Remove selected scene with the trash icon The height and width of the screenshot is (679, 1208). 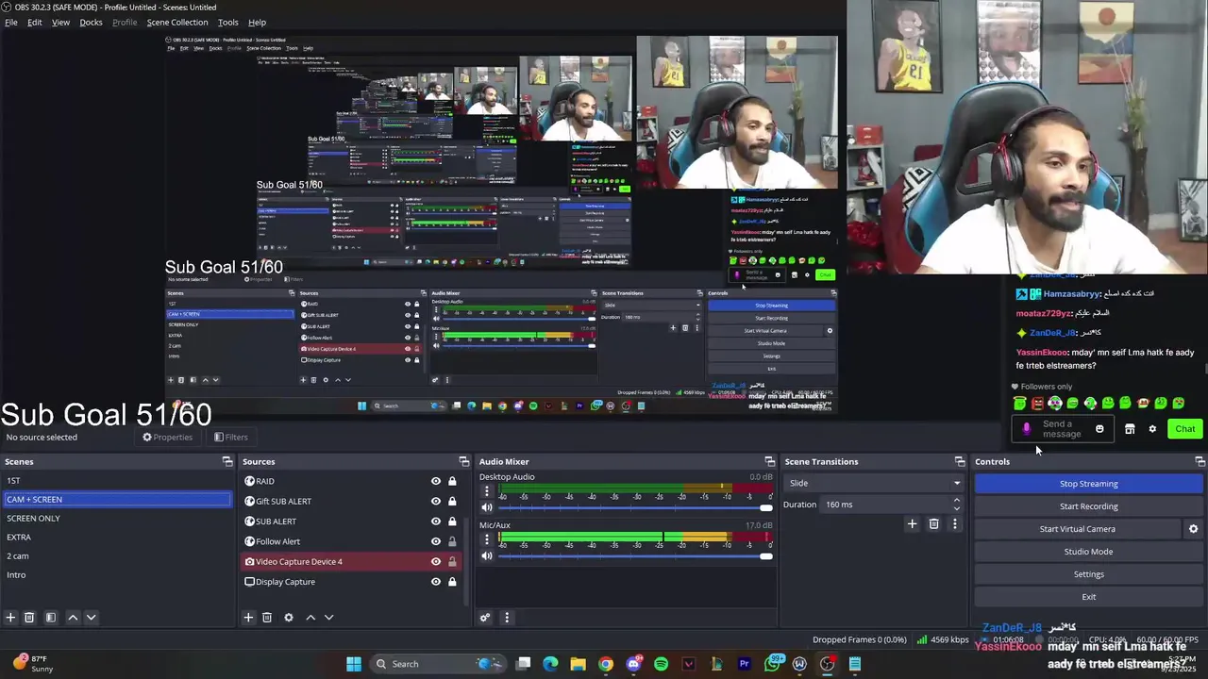tap(29, 618)
